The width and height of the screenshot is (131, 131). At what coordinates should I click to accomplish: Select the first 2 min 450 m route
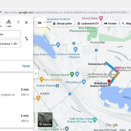[x=17, y=92]
